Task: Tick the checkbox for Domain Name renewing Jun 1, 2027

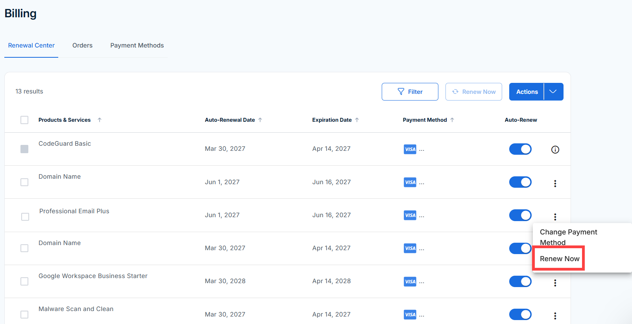Action: pos(24,182)
